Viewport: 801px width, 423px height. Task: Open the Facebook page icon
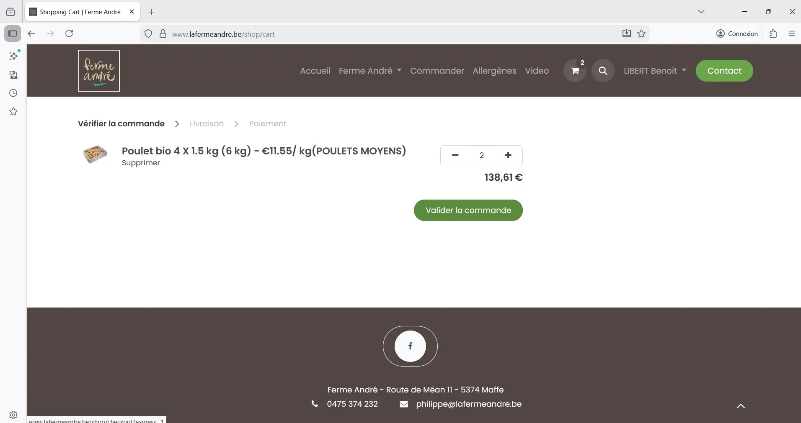(x=410, y=346)
